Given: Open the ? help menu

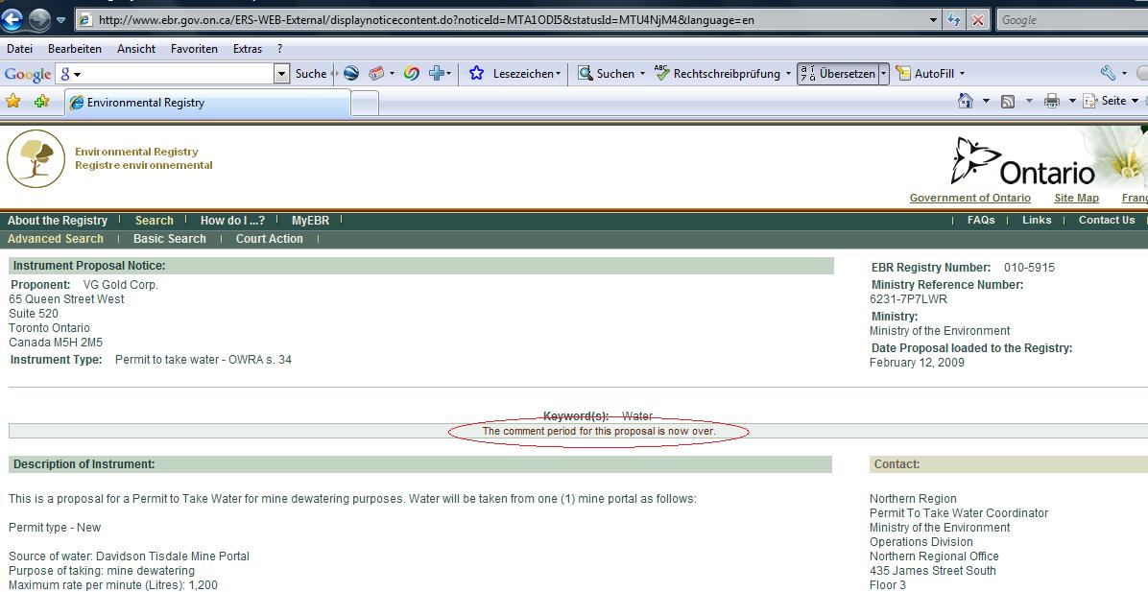Looking at the screenshot, I should click(279, 49).
